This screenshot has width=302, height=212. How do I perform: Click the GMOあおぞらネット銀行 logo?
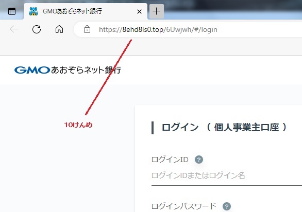(x=68, y=70)
